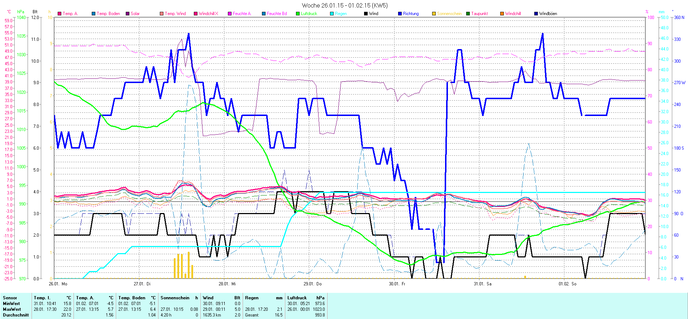Click the chart title Woche 26.01.15 - 01.02.15
This screenshot has height=319, width=688.
344,5
